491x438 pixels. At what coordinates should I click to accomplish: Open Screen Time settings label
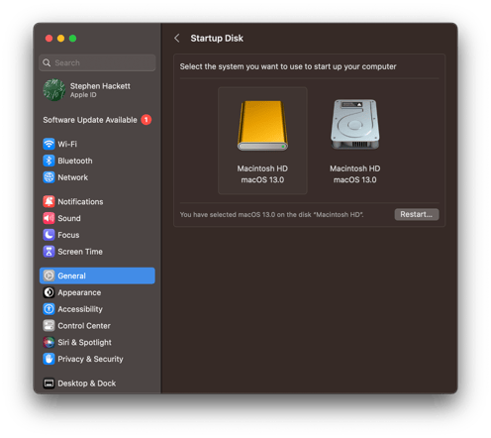click(80, 252)
